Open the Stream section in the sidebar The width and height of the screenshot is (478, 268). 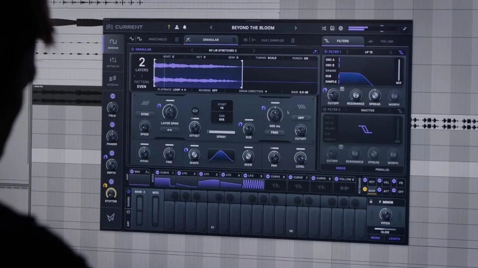click(113, 80)
